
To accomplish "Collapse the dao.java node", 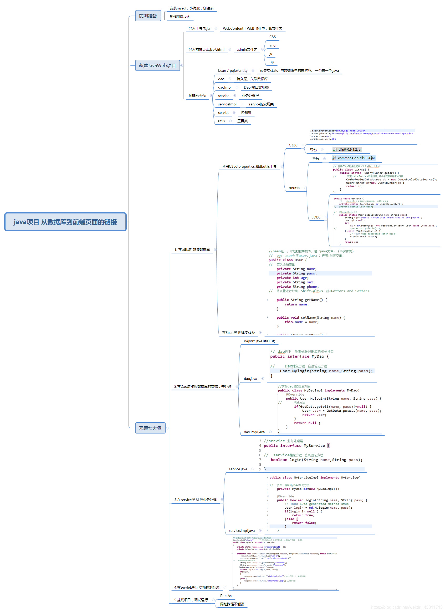I will coord(263,379).
